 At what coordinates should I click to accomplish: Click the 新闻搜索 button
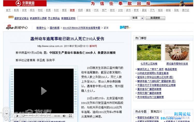(155, 18)
